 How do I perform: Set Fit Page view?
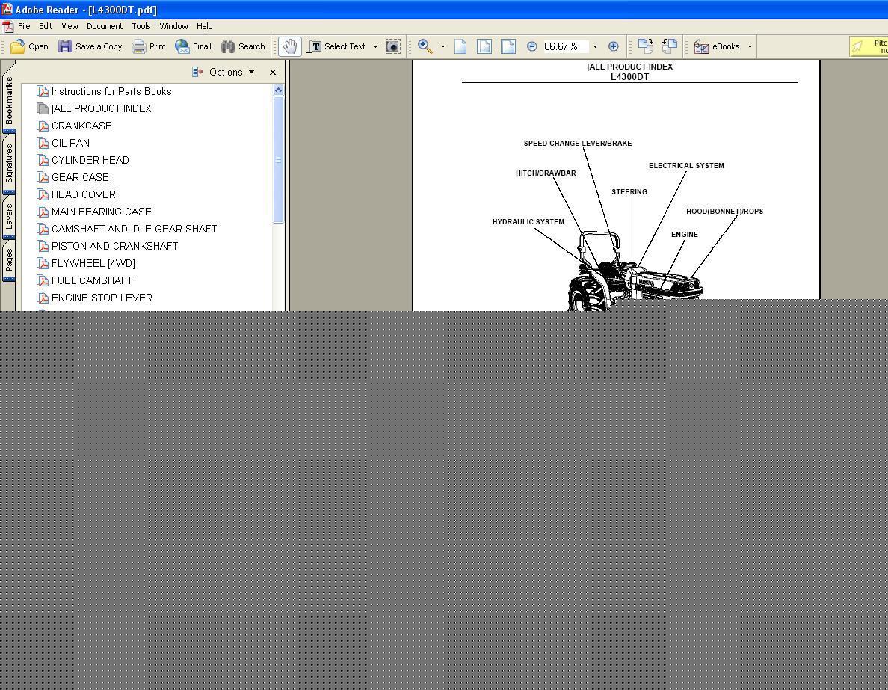484,46
